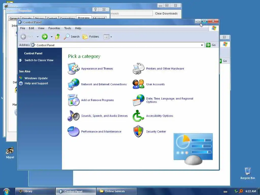This screenshot has height=195, width=260.
Task: Click Clear Downloads in Library window
Action: (166, 13)
